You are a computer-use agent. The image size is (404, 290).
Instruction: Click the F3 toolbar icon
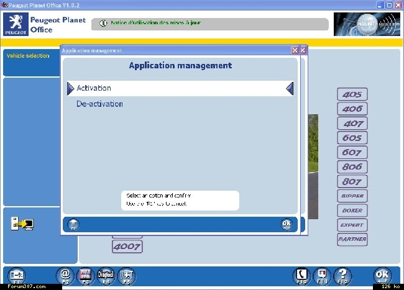click(x=85, y=276)
